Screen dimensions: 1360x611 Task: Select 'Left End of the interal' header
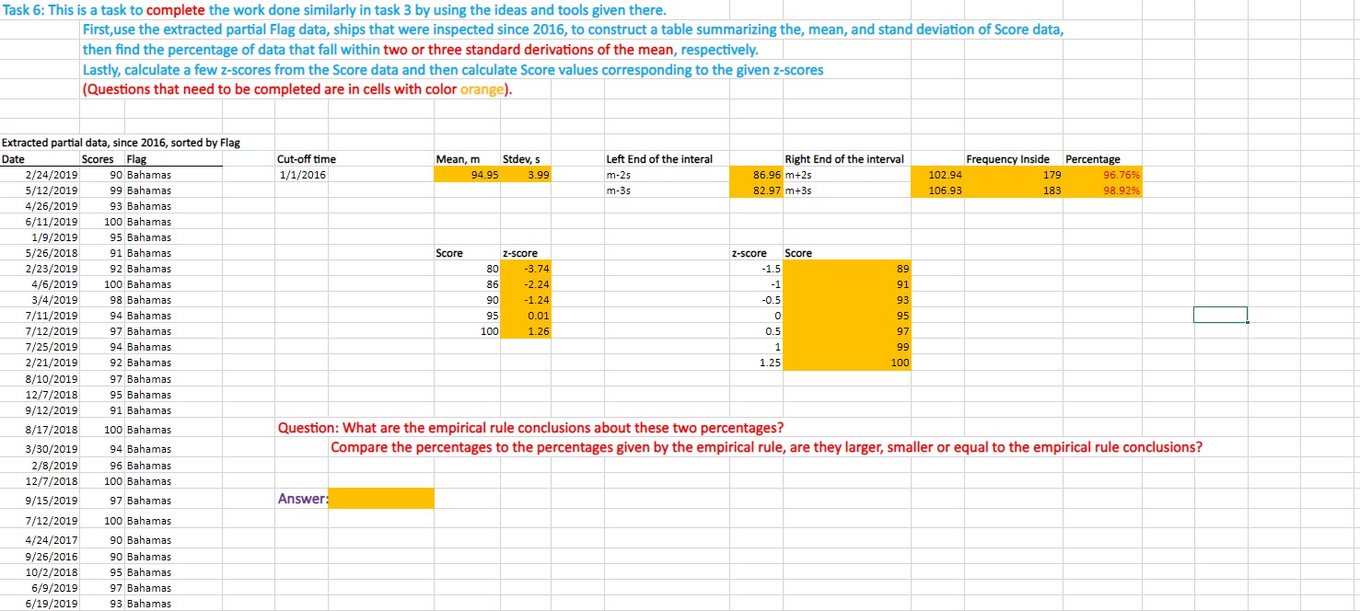pyautogui.click(x=659, y=159)
